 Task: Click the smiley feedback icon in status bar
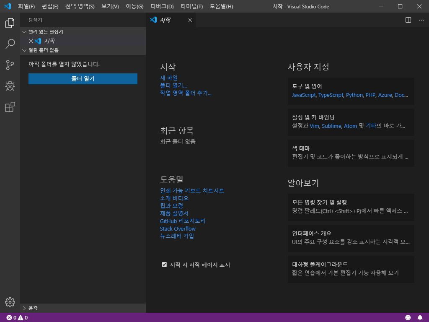click(x=408, y=317)
